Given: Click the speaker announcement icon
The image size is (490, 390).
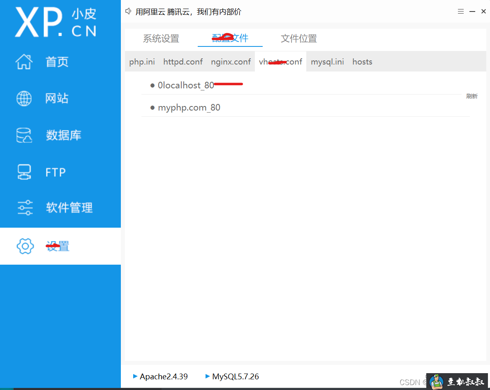Looking at the screenshot, I should [128, 12].
